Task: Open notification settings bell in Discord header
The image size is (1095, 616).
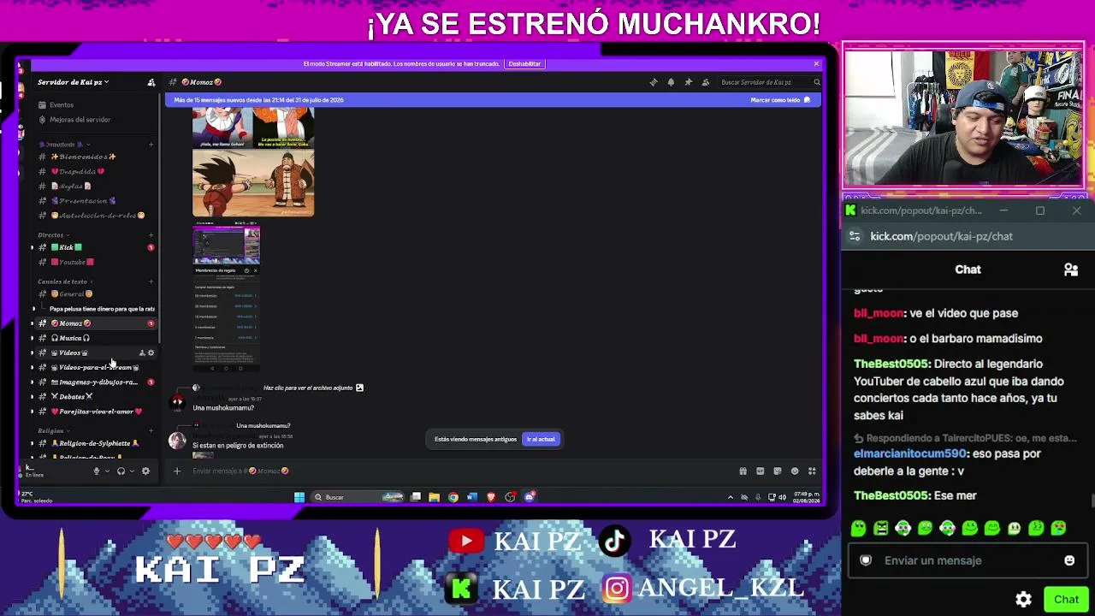Action: coord(671,82)
